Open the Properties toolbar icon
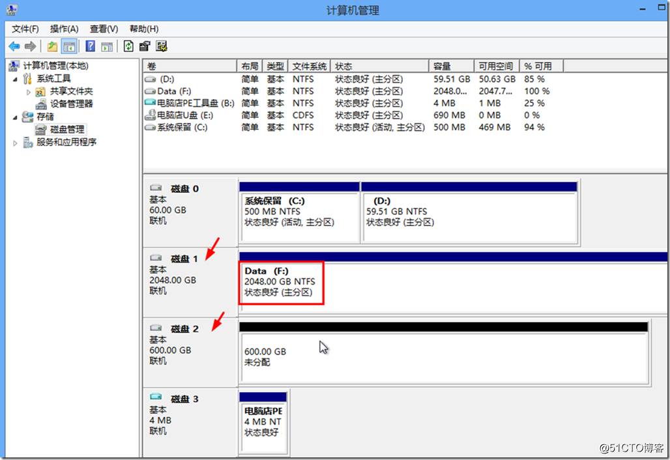670x460 pixels. (x=145, y=46)
